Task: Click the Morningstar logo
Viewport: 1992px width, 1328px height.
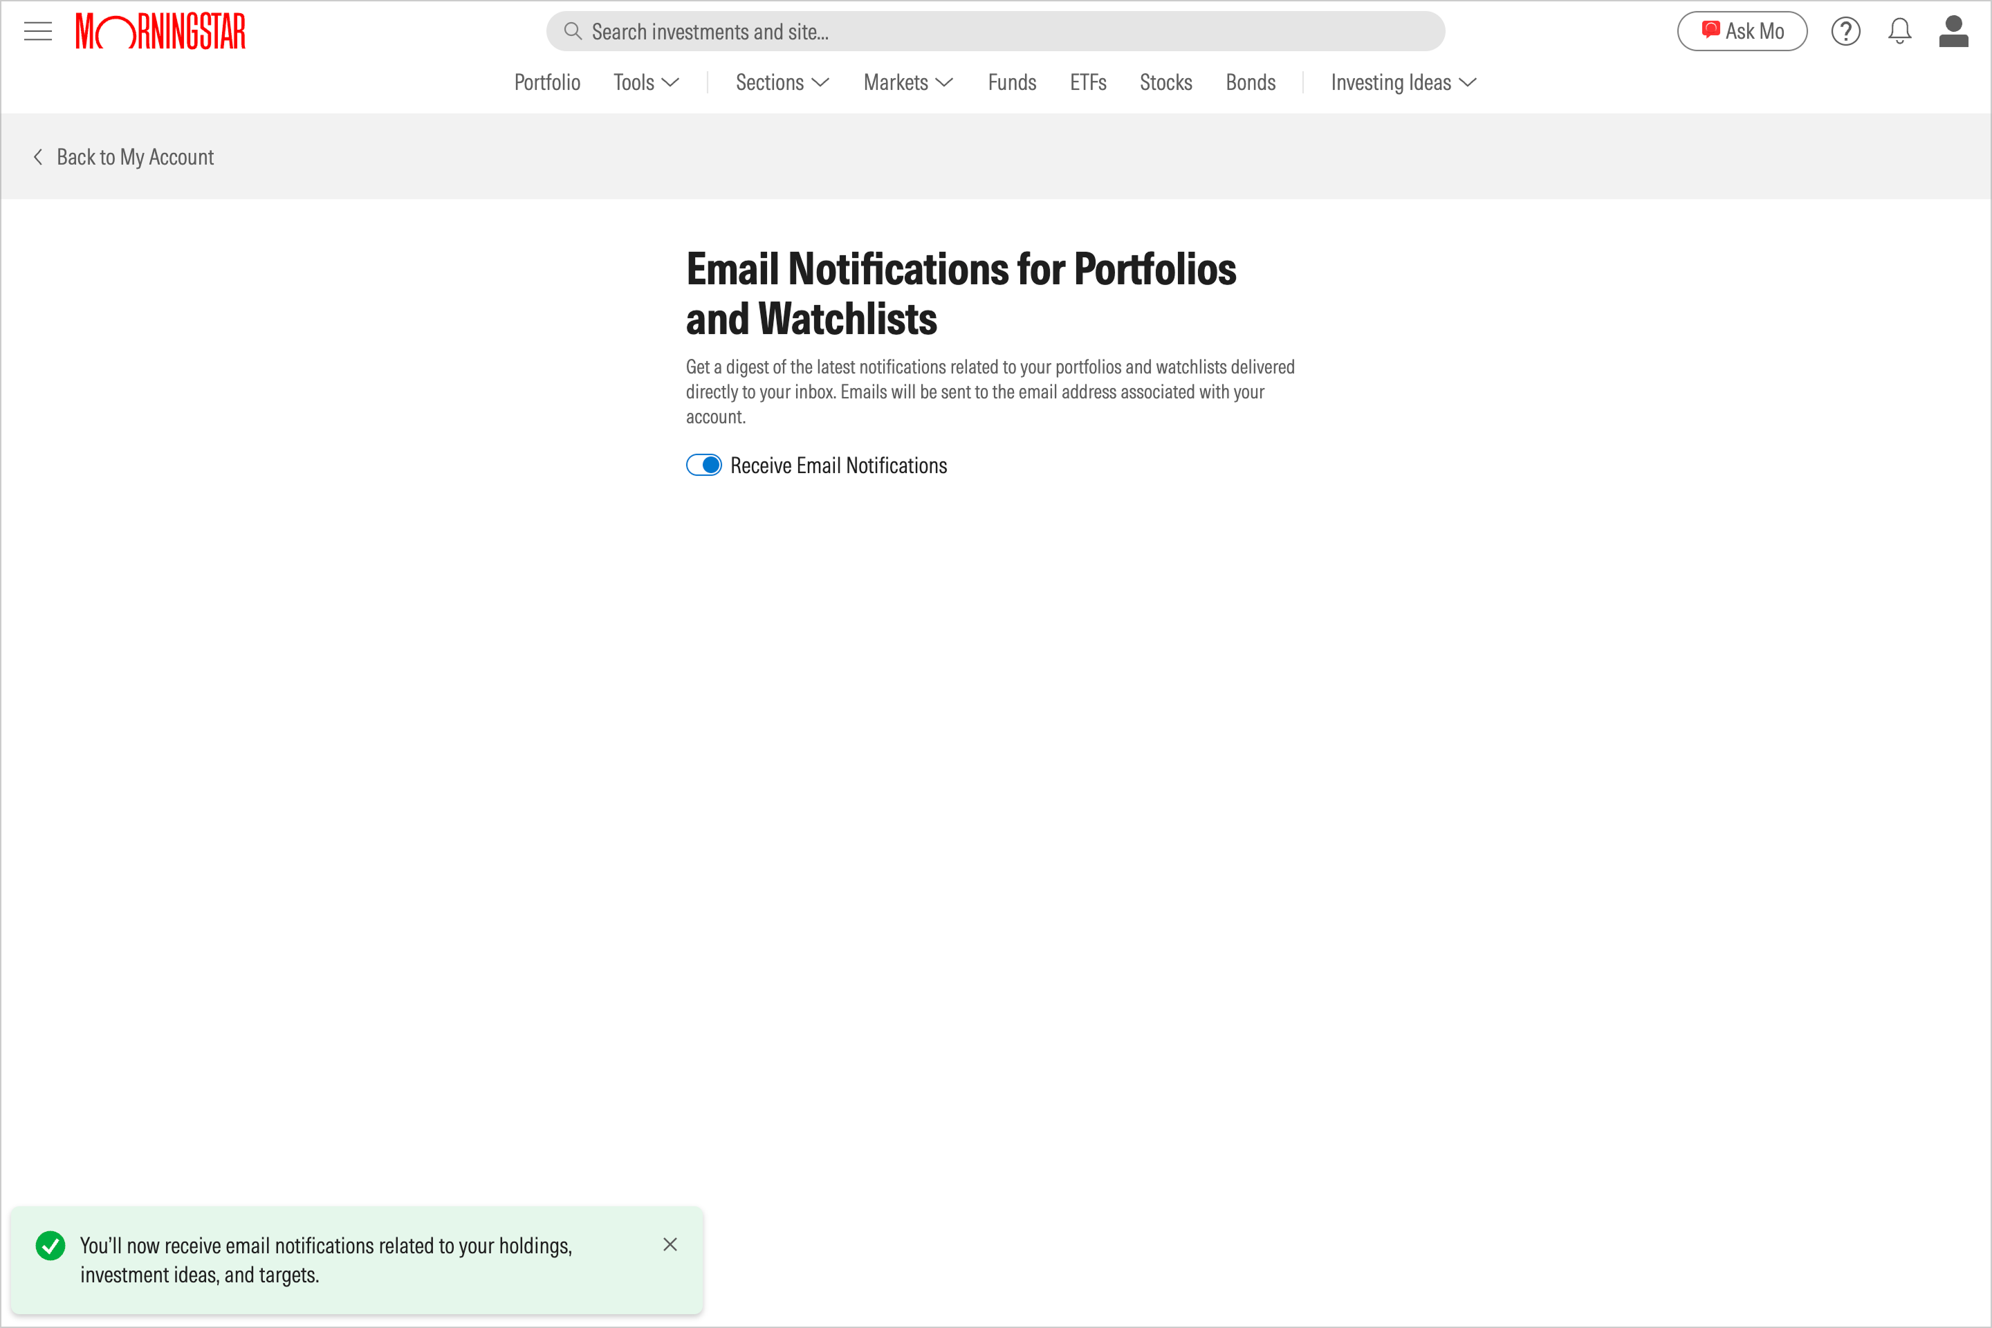Action: point(160,31)
